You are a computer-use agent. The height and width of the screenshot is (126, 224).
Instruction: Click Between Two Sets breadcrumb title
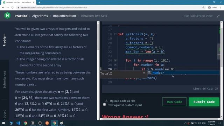(94, 16)
